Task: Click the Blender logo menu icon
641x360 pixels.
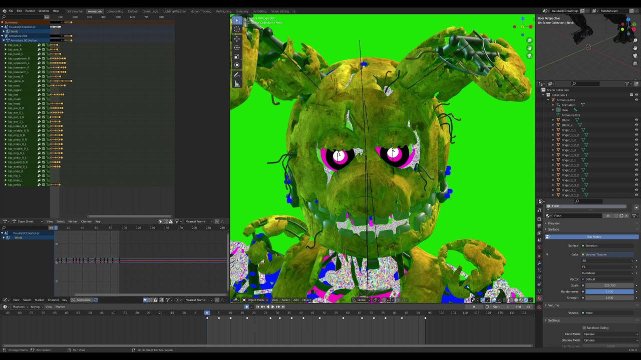Action: (x=5, y=11)
